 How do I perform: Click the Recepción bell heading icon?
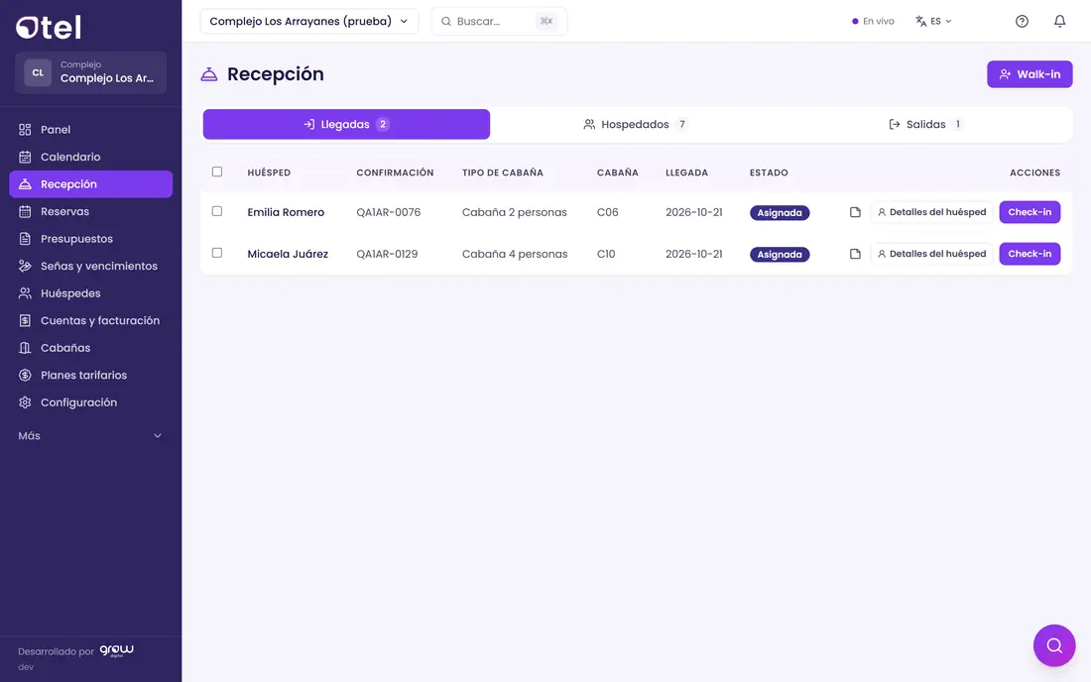point(208,73)
